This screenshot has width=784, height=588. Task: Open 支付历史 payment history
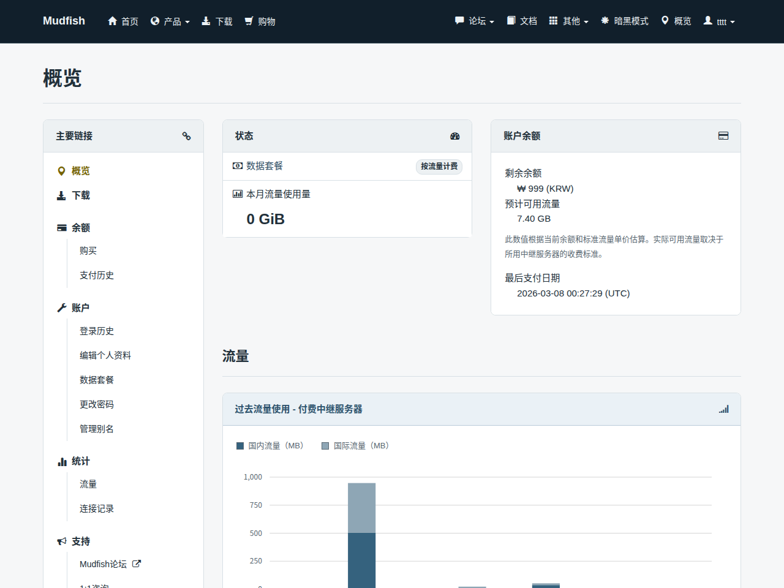(97, 275)
